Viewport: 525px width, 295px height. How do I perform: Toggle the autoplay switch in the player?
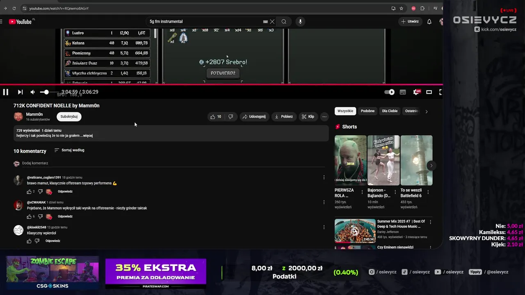click(389, 92)
